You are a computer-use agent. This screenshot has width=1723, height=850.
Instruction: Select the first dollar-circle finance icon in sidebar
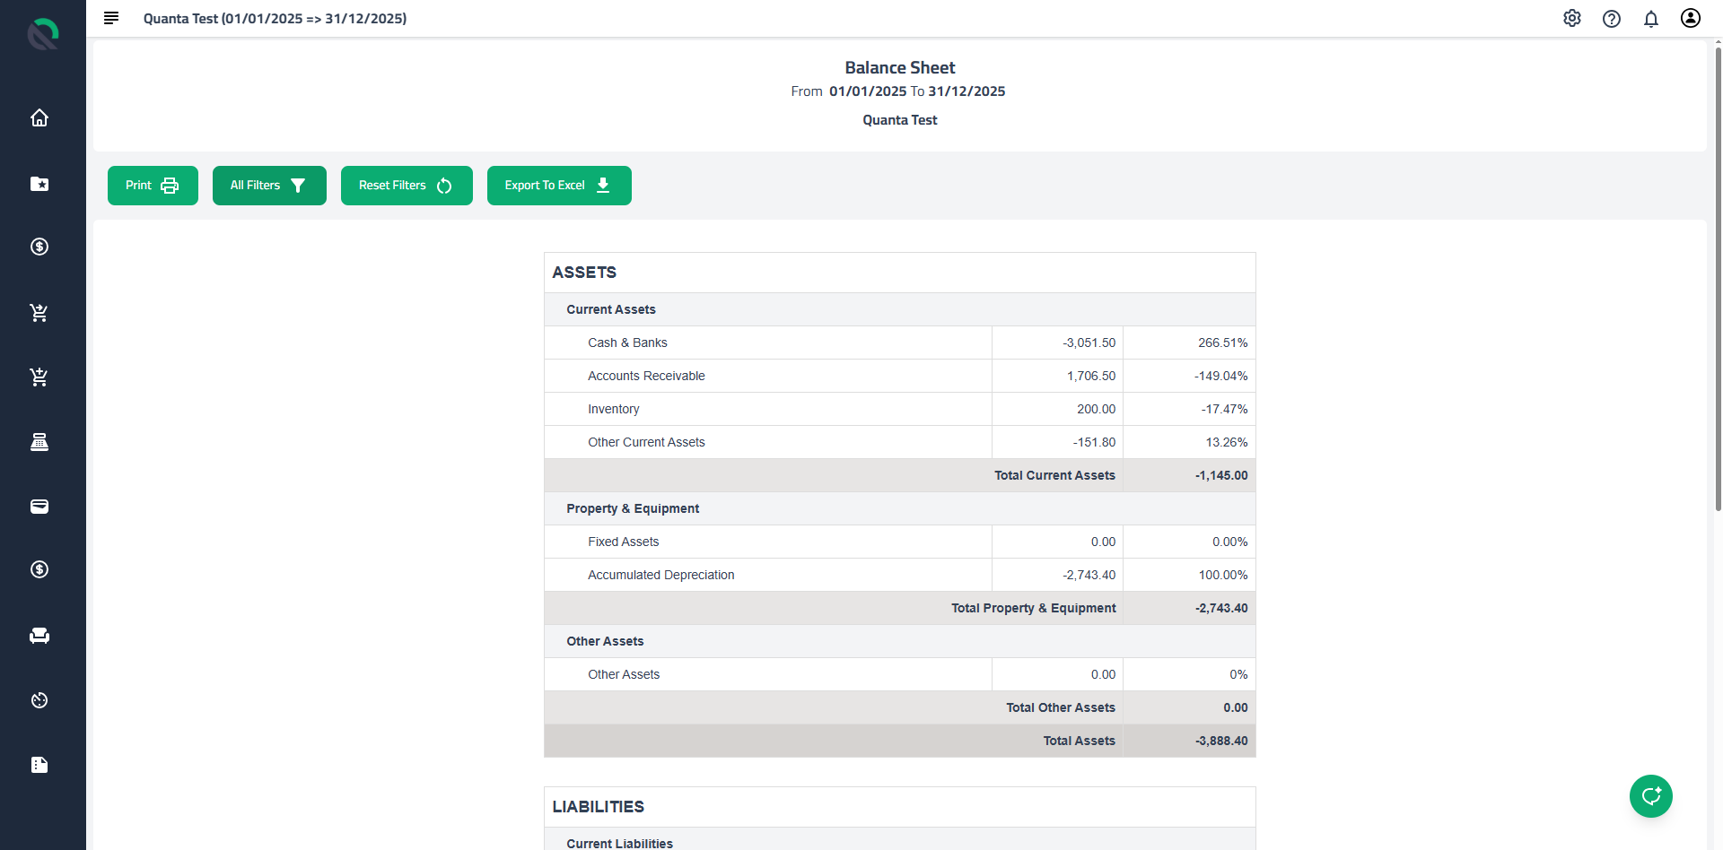(39, 247)
